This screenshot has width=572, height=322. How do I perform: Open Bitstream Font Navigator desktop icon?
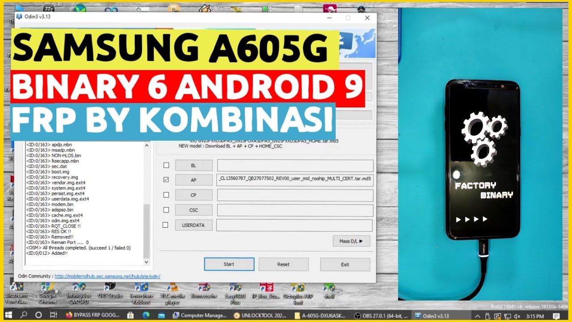pyautogui.click(x=16, y=292)
